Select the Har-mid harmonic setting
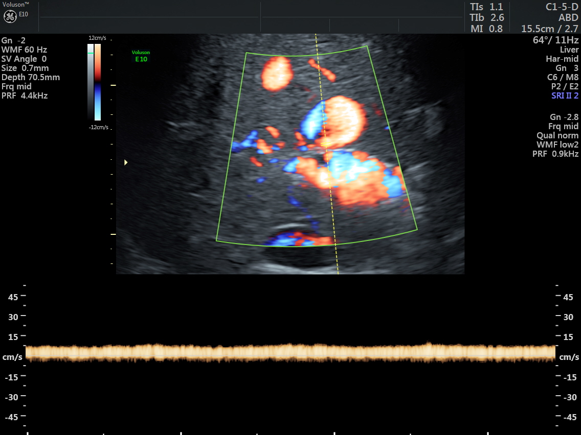The image size is (581, 435). (x=562, y=59)
